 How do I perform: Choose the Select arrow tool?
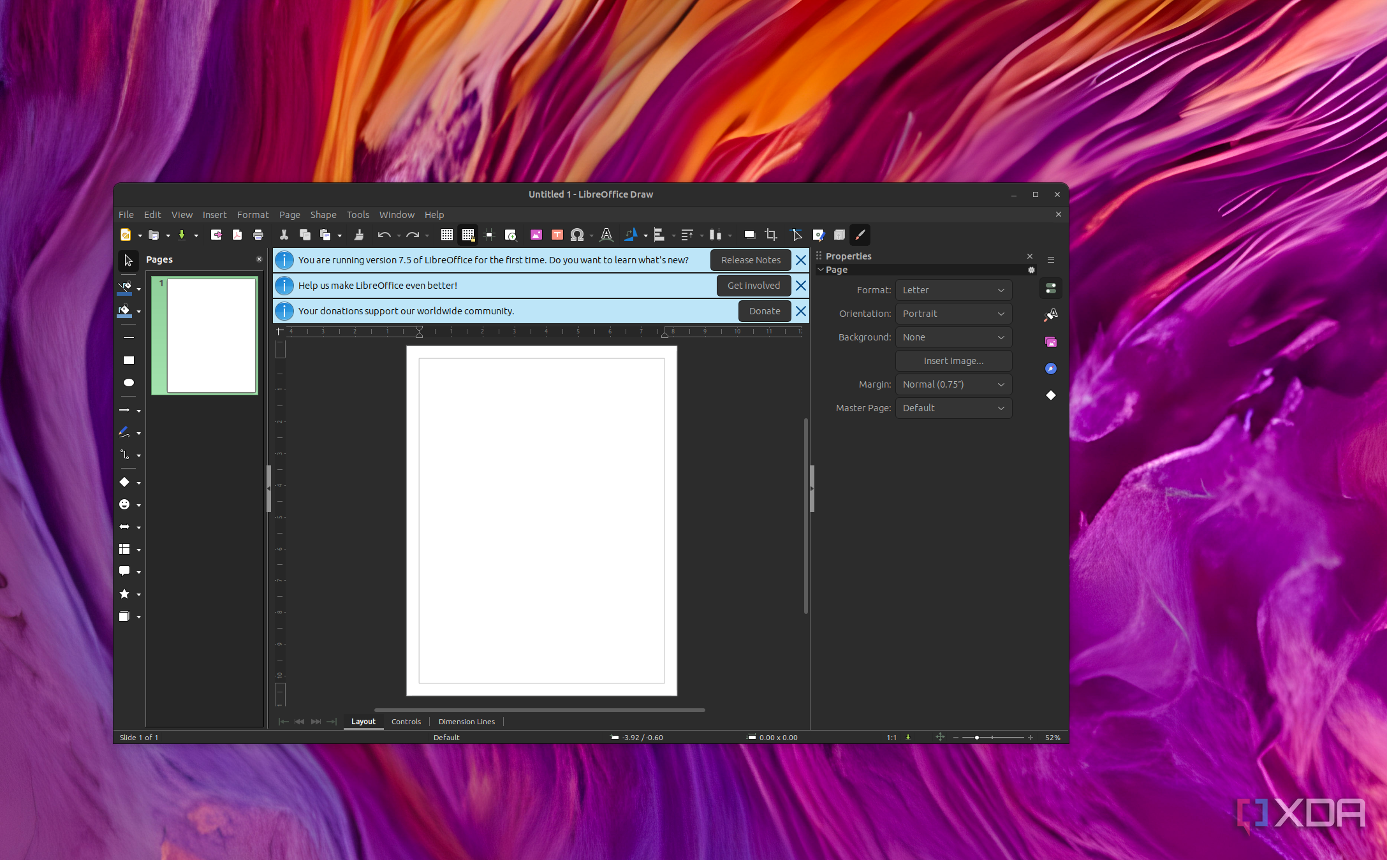(x=128, y=260)
